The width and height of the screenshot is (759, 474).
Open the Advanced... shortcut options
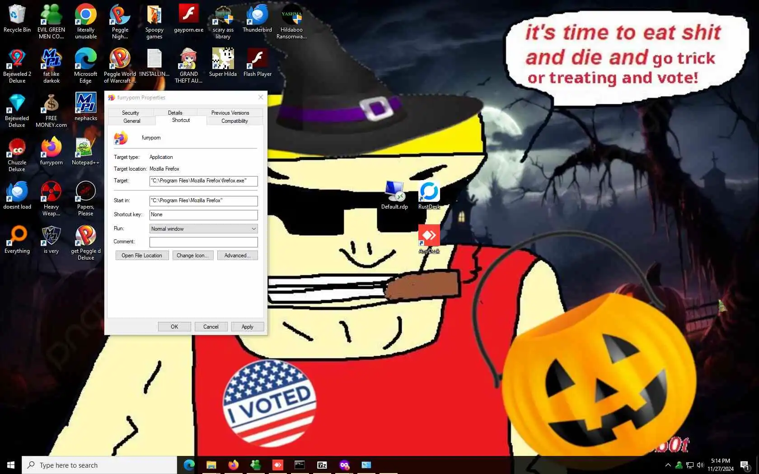click(x=237, y=256)
